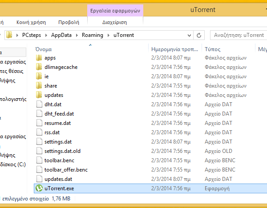The width and height of the screenshot is (267, 208).
Task: Click 1,76 MB size in status bar
Action: coord(61,199)
